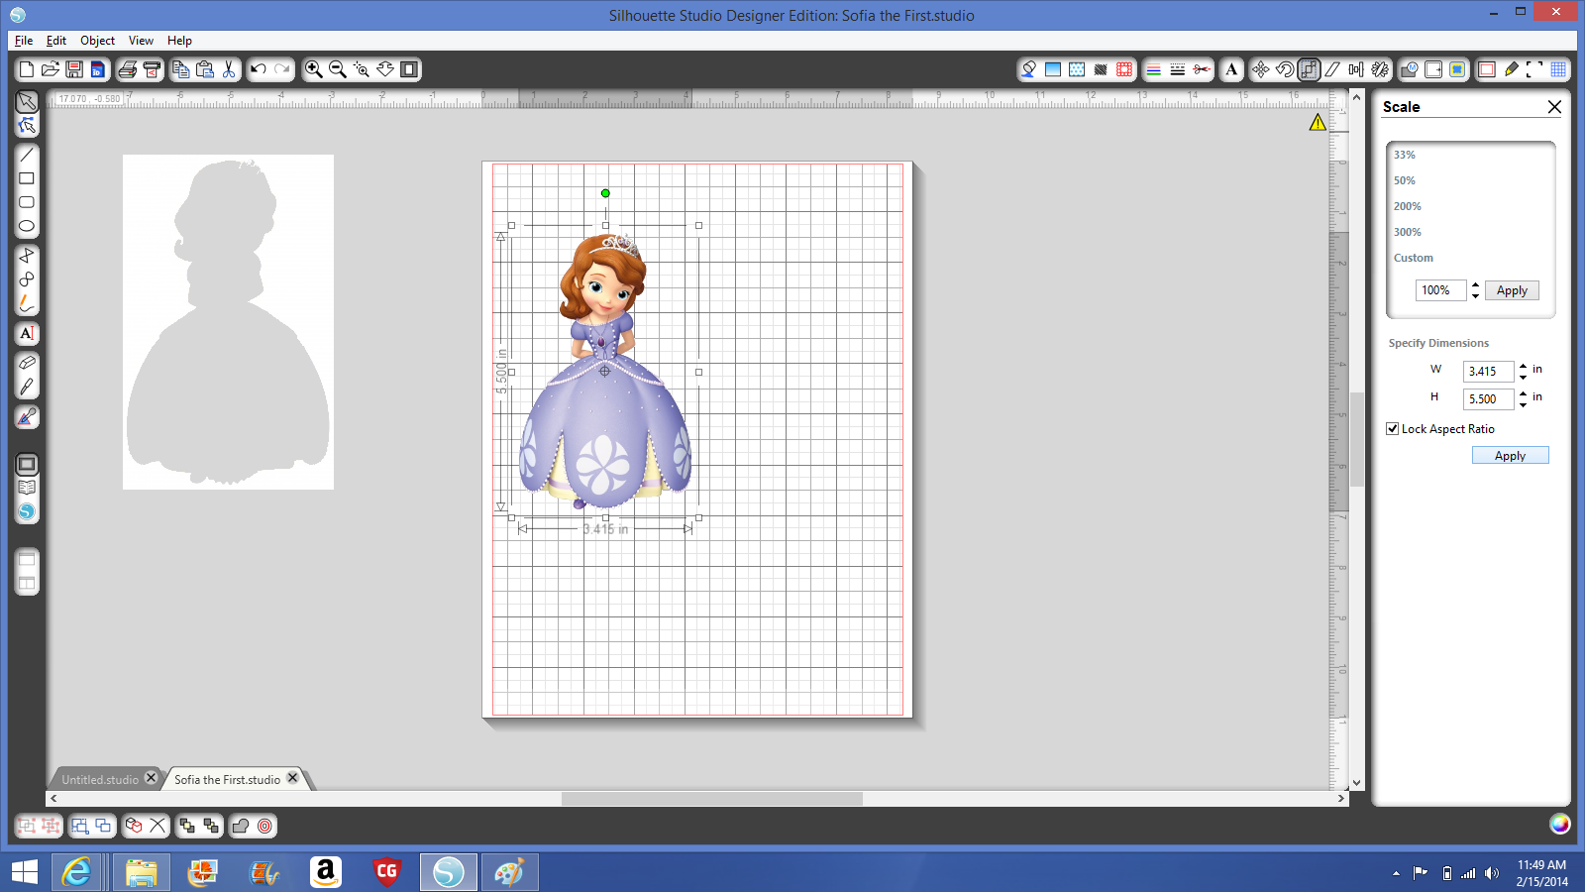
Task: Choose the 50% scale preset
Action: point(1405,180)
